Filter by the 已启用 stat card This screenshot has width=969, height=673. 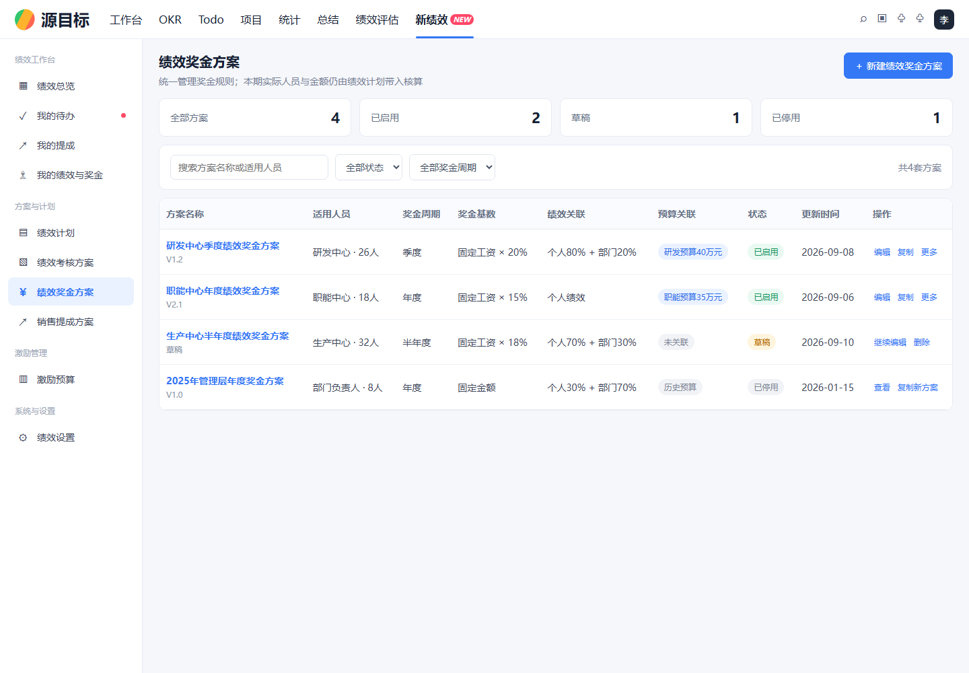coord(456,118)
